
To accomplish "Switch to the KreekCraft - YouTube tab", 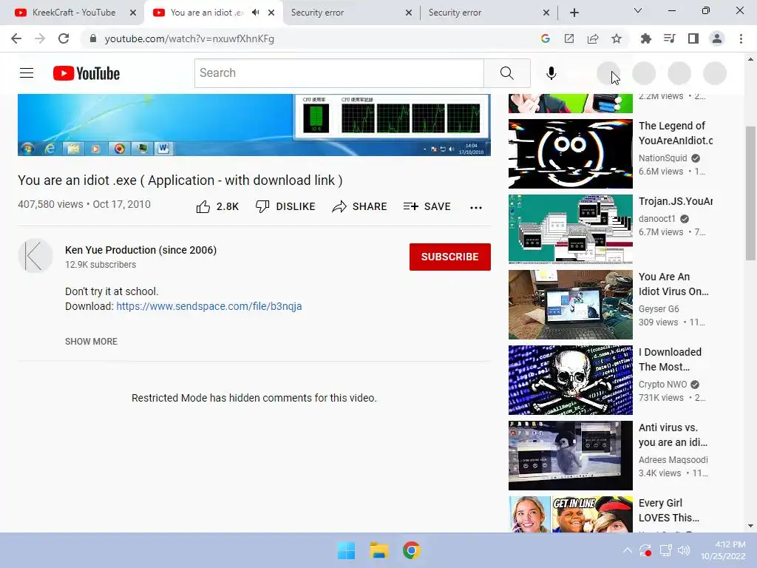I will pyautogui.click(x=74, y=13).
